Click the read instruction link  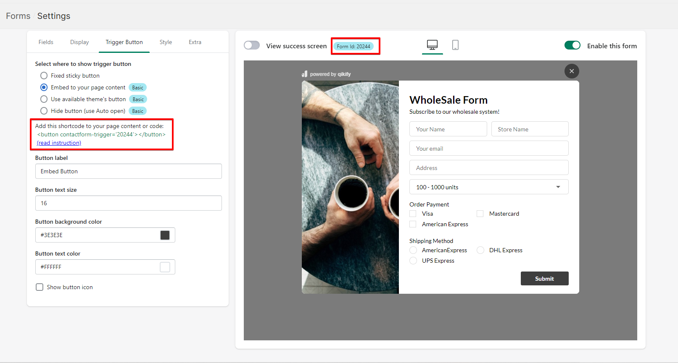tap(59, 143)
